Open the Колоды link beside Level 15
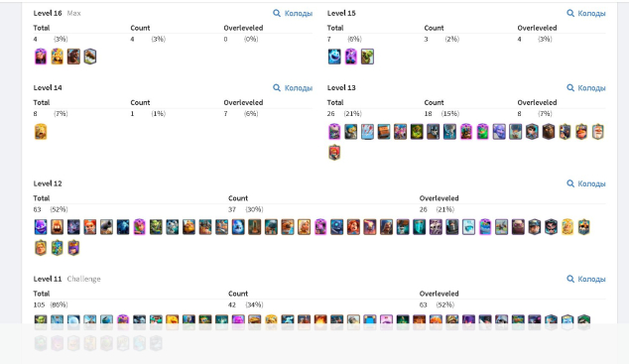629x364 pixels. pos(585,13)
